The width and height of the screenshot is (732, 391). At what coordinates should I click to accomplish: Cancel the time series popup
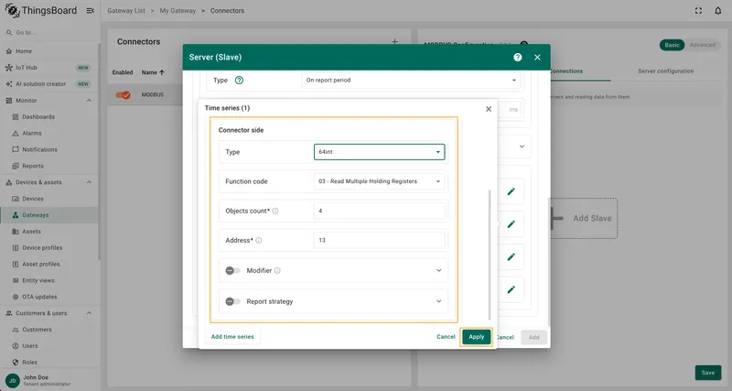coord(446,337)
